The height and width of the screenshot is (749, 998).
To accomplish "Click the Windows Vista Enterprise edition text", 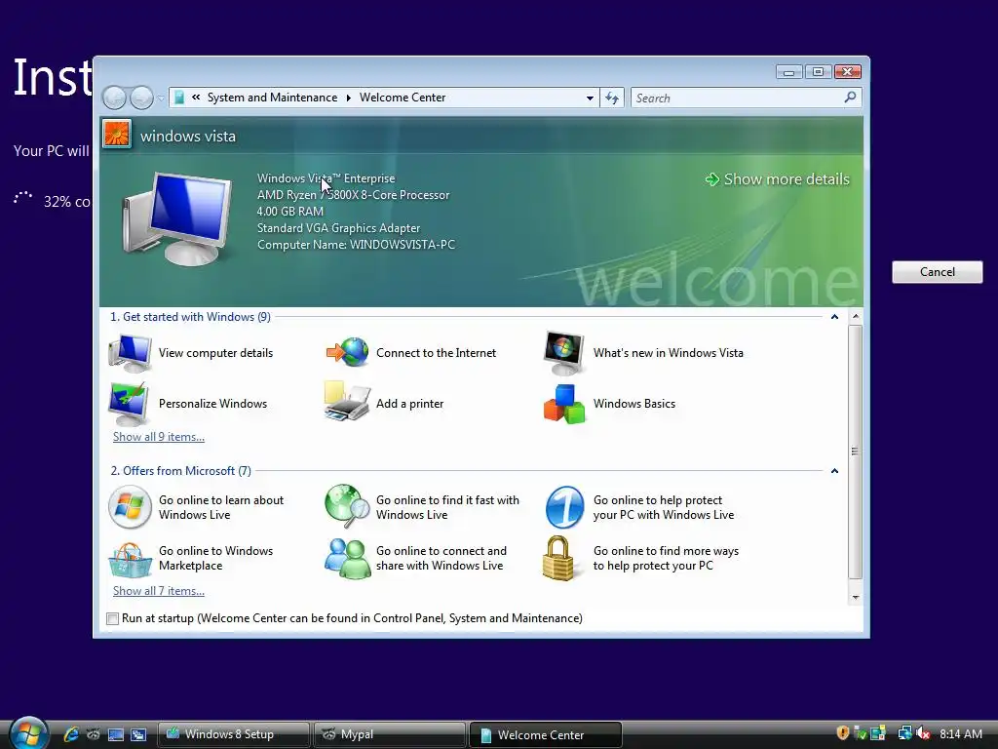I will coord(326,178).
